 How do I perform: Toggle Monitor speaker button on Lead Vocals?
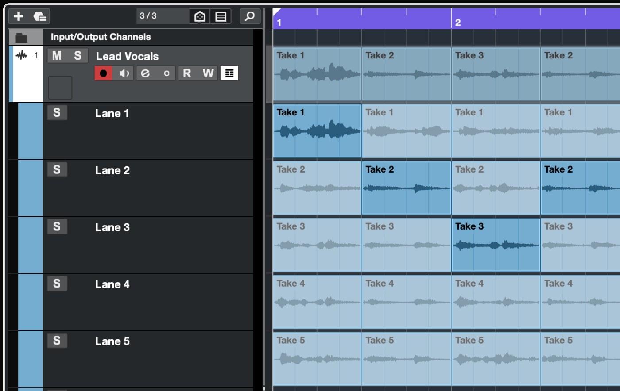point(124,73)
